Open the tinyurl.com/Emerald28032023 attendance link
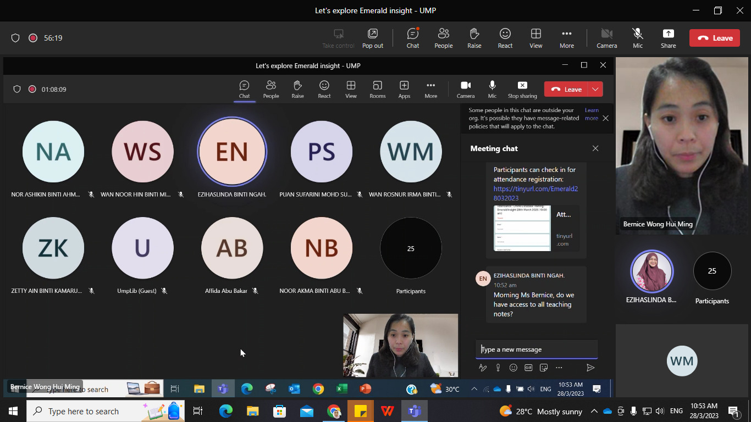Viewport: 751px width, 422px height. point(535,193)
